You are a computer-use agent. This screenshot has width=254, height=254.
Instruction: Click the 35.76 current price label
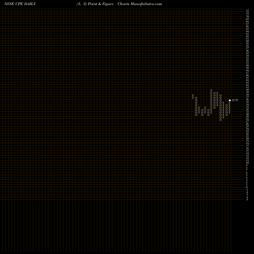click(235, 100)
